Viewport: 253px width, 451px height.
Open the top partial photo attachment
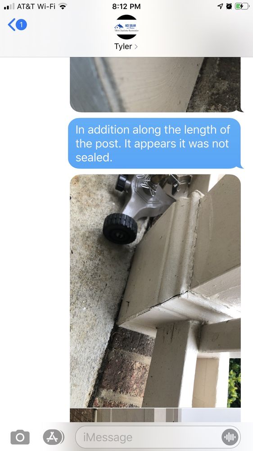coord(155,84)
